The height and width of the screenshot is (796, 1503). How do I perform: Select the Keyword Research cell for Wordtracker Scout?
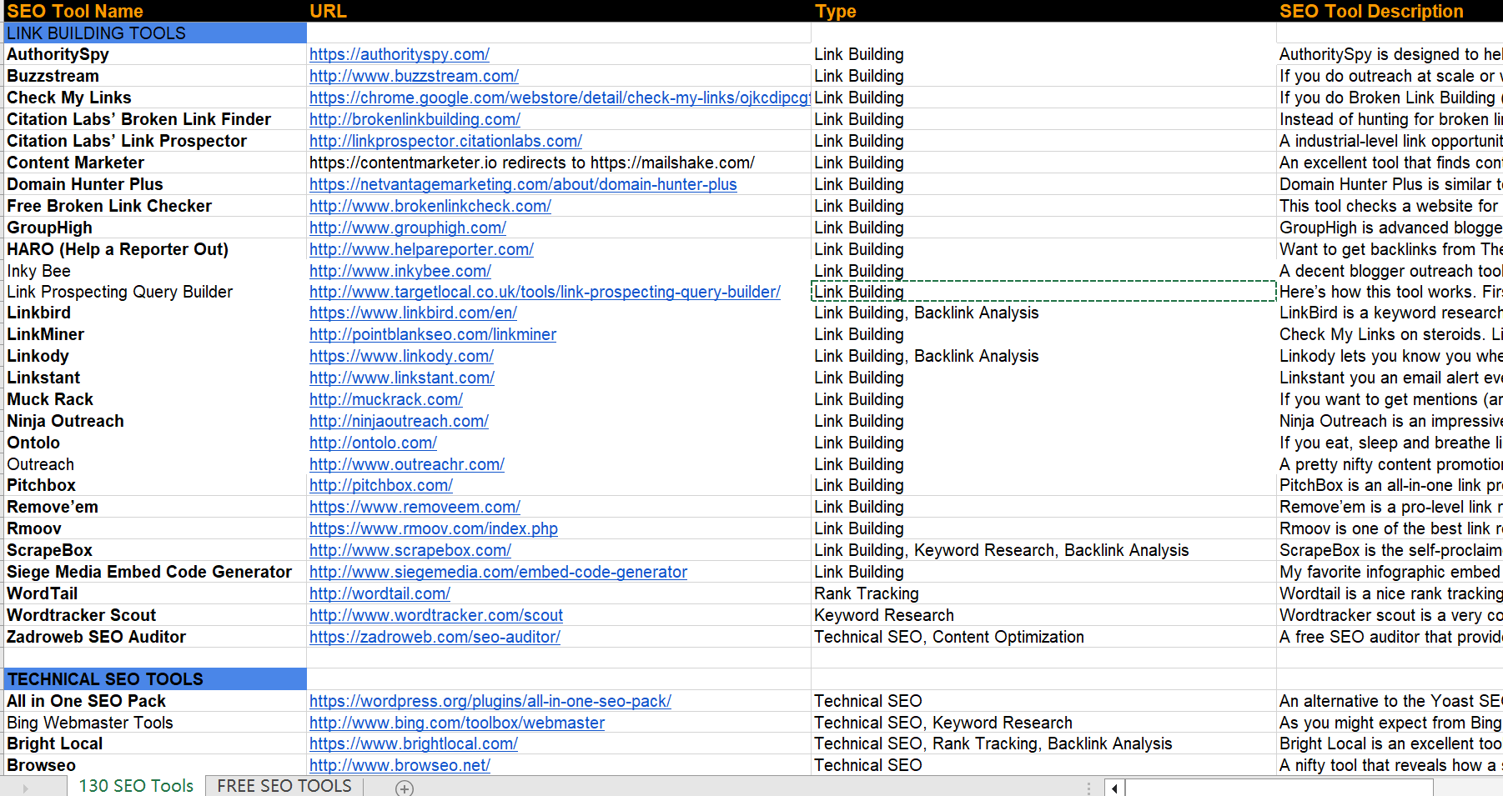click(x=1043, y=615)
